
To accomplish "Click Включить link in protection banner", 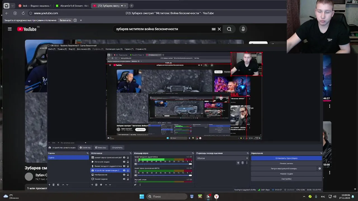I will (65, 20).
